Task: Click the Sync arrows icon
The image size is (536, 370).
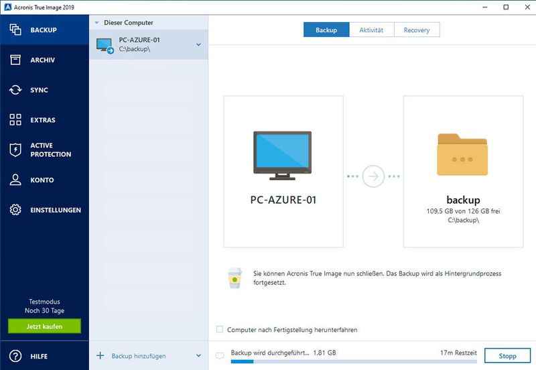Action: tap(15, 90)
